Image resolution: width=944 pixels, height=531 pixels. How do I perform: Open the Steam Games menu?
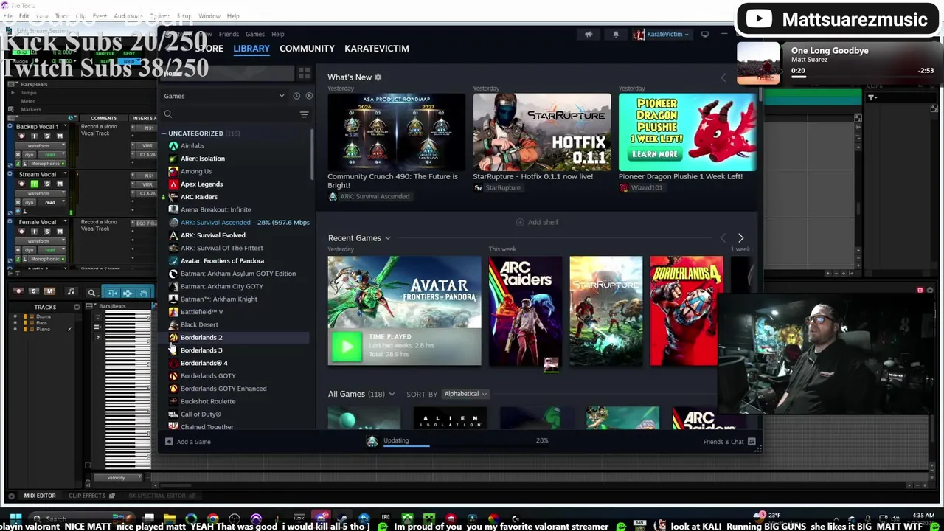point(255,34)
